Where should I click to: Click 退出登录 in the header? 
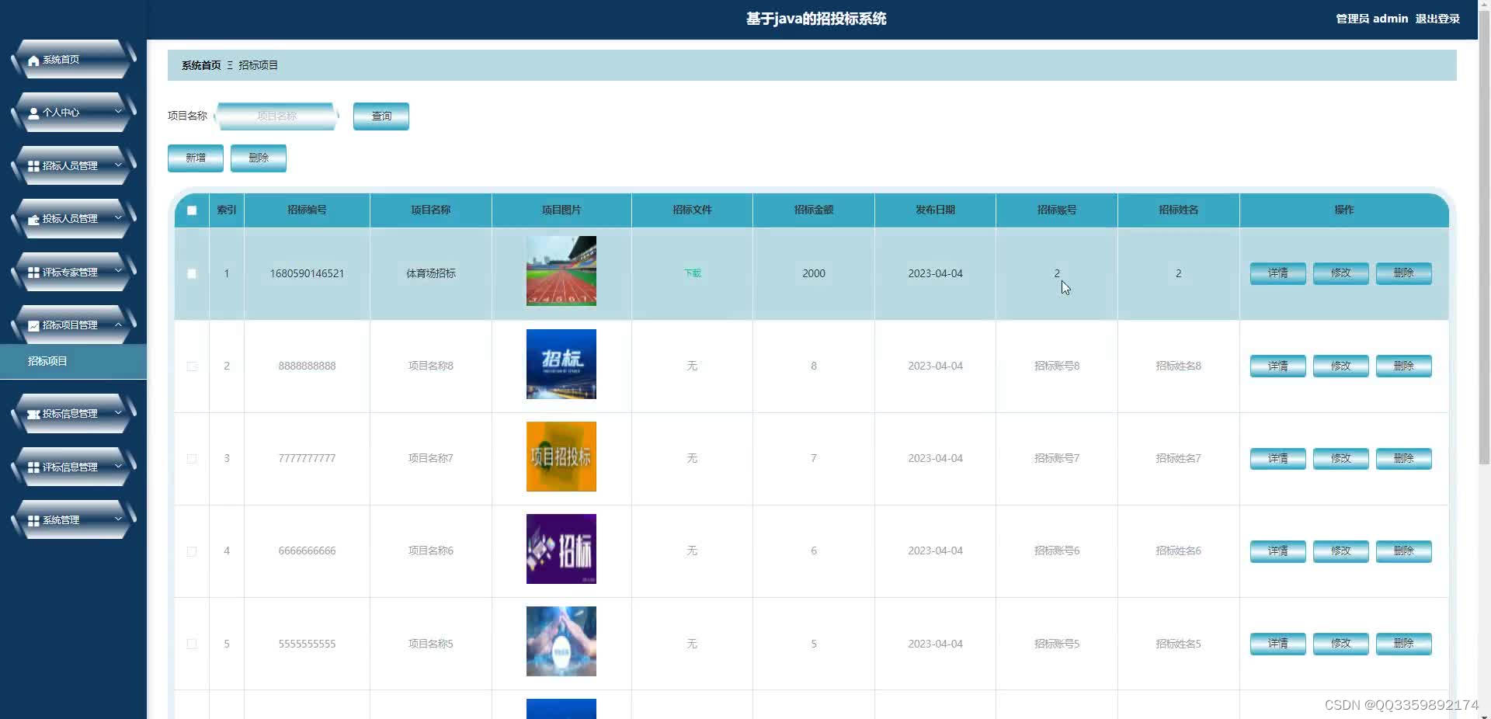click(1437, 19)
